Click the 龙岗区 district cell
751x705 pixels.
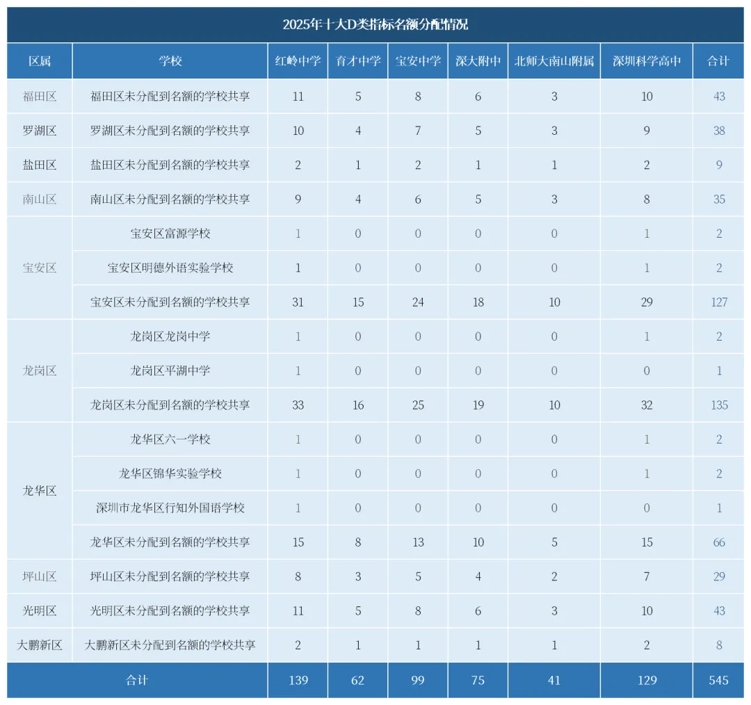click(40, 370)
